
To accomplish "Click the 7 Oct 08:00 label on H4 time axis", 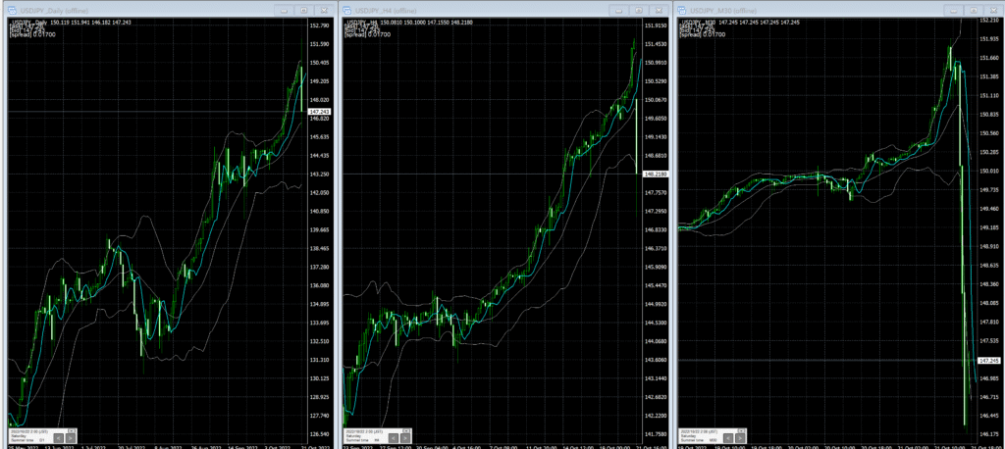I will tap(503, 446).
